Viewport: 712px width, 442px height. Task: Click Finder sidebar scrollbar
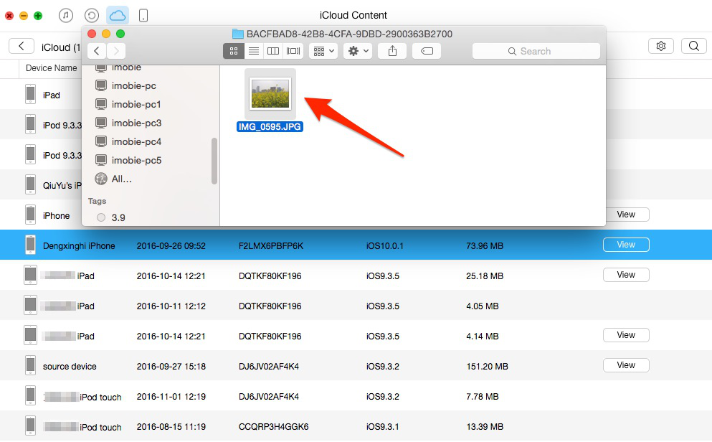tap(214, 161)
